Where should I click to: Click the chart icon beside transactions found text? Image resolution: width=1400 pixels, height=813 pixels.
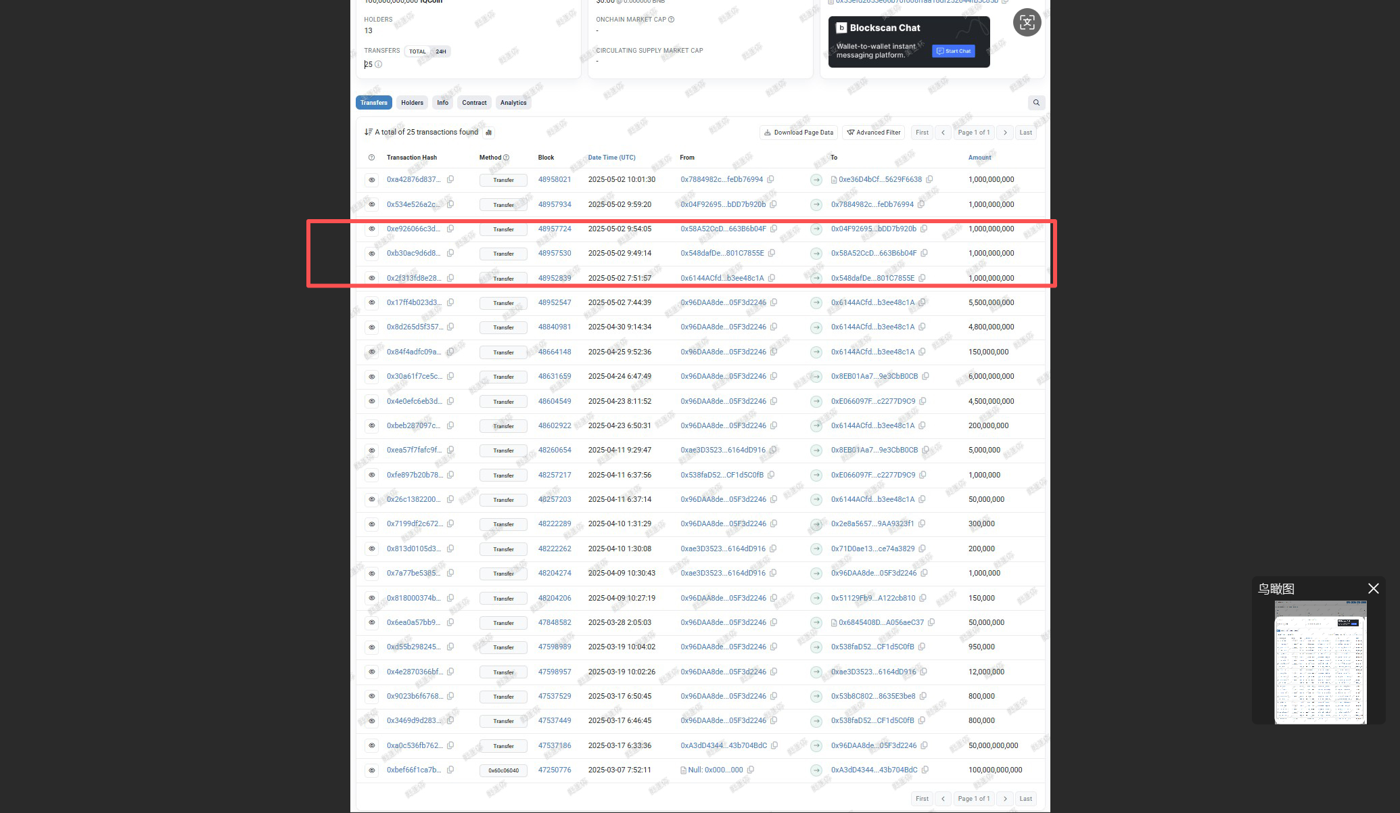tap(489, 133)
